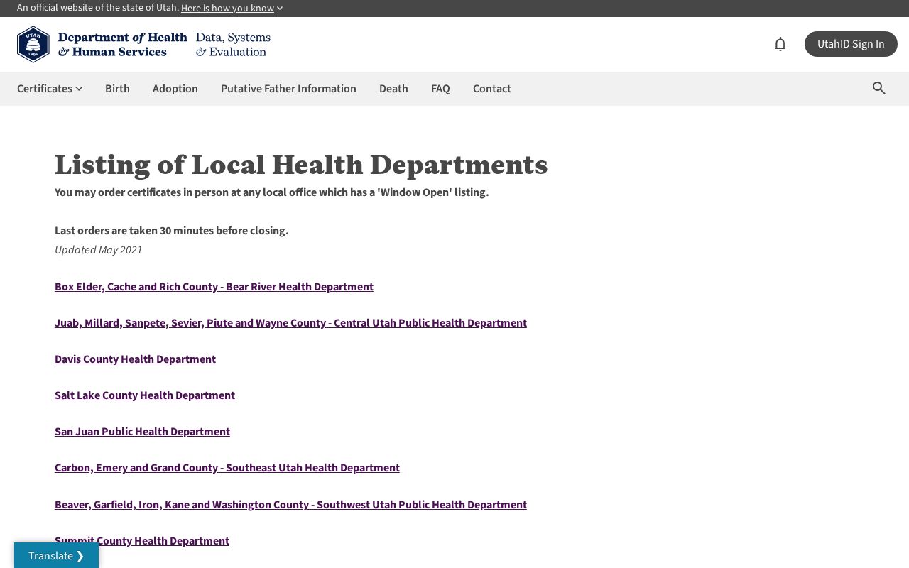Click the search magnifier icon
This screenshot has height=568, width=909.
coord(879,88)
